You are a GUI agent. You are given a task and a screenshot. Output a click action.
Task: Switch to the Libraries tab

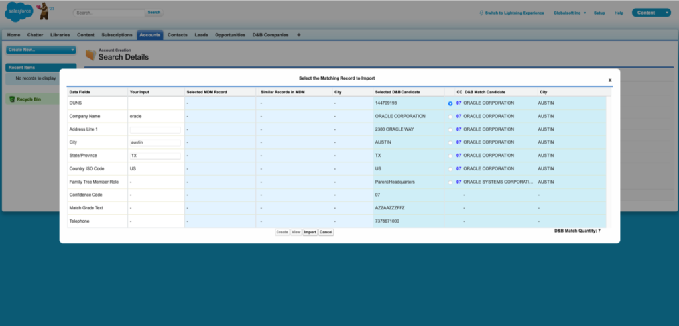pyautogui.click(x=60, y=35)
